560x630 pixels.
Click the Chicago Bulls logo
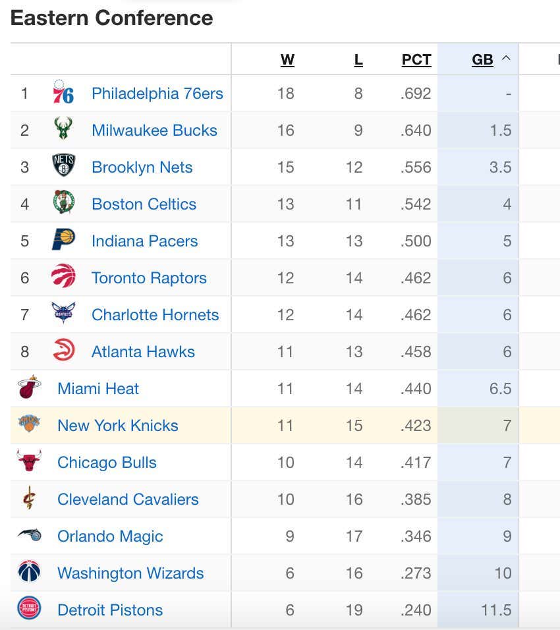pyautogui.click(x=29, y=461)
